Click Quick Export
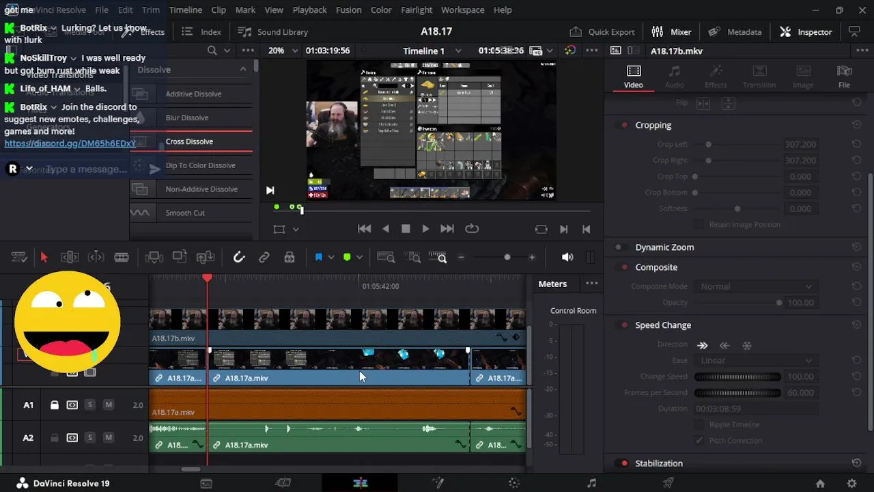 click(602, 31)
